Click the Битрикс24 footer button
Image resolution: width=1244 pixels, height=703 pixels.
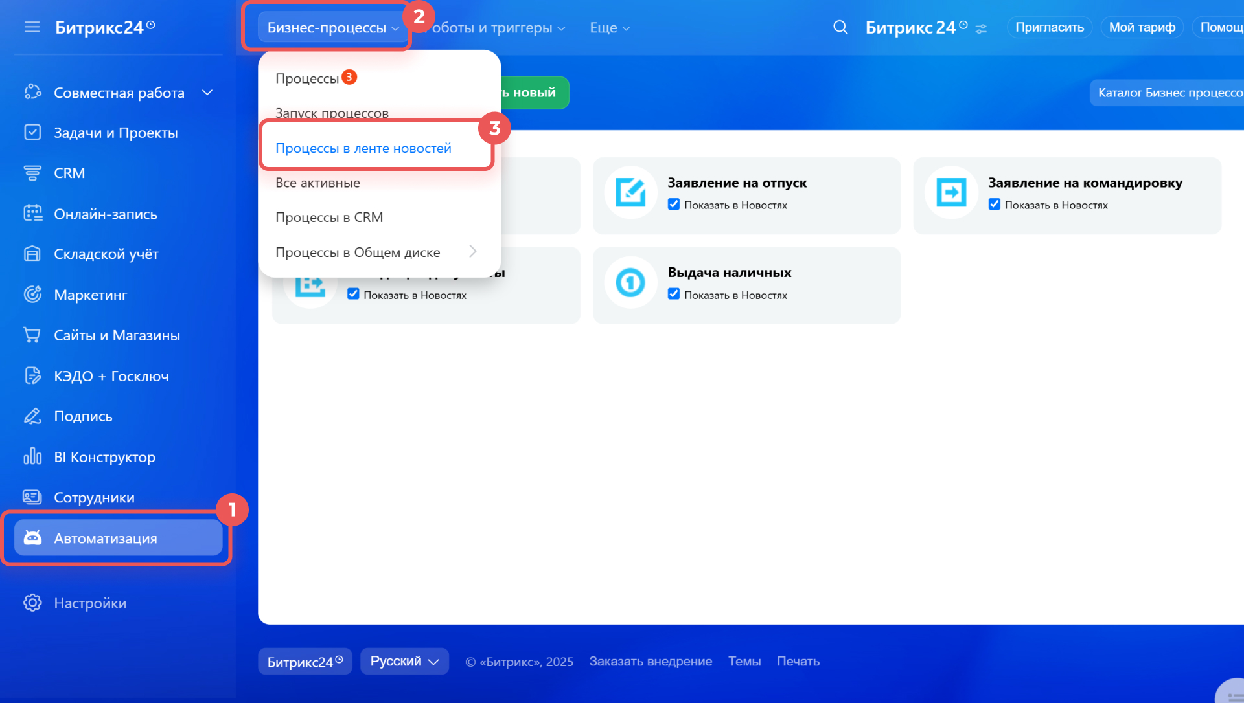coord(305,662)
